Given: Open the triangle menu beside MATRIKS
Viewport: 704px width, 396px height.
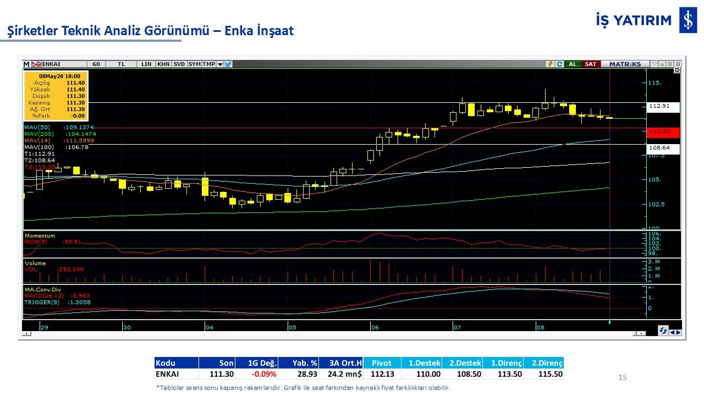Looking at the screenshot, I should (654, 64).
